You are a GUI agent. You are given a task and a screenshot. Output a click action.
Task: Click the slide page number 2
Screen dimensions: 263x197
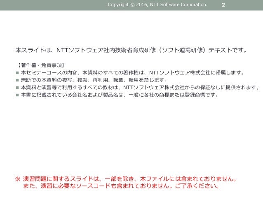click(x=223, y=5)
